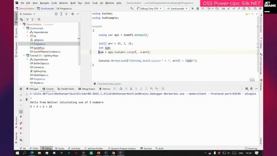The image size is (277, 156).
Task: Open the Unit Tests tool window
Action: (x=74, y=148)
